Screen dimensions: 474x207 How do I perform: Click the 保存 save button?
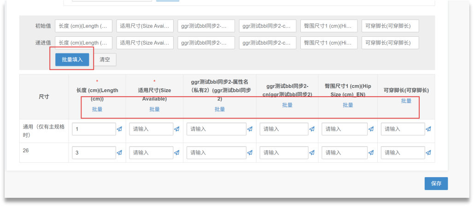436,184
